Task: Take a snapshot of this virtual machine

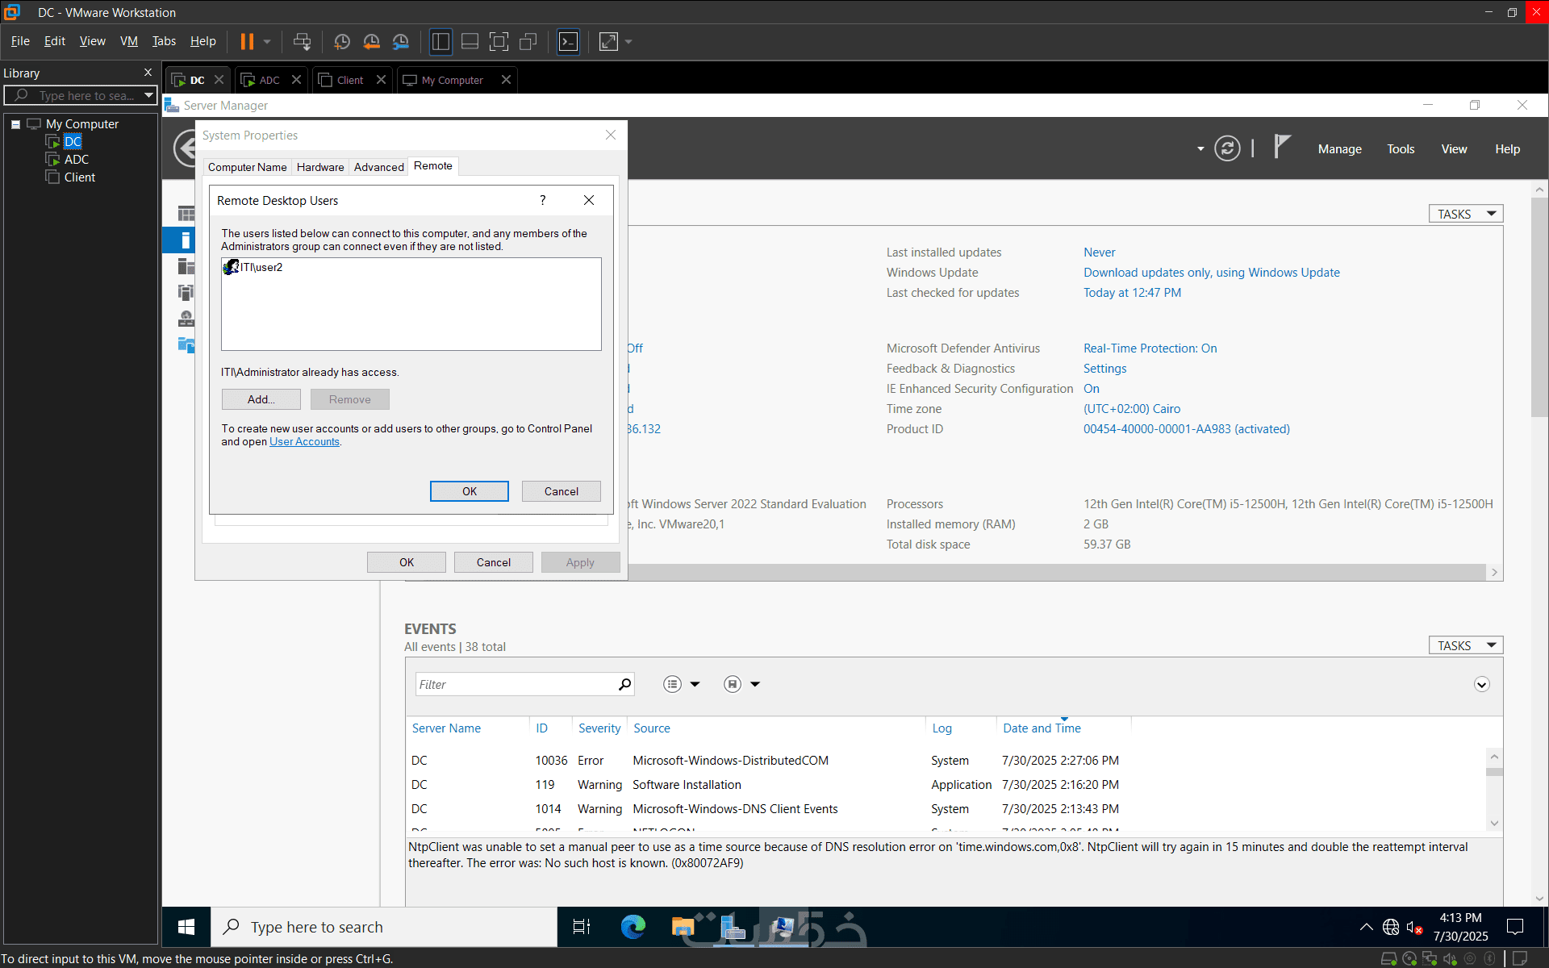Action: point(341,41)
